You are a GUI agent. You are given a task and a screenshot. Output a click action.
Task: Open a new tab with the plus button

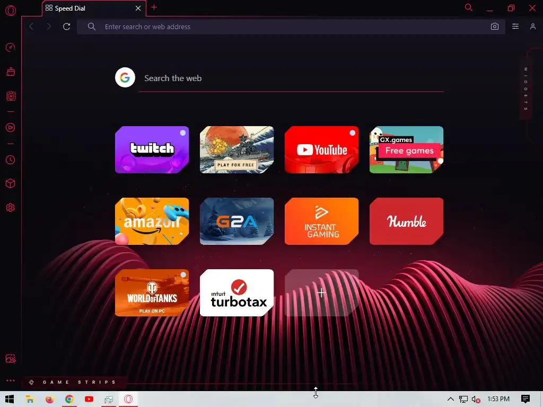point(154,7)
